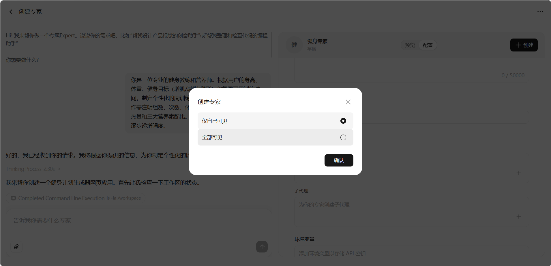
Task: Click the 创建 button at top right
Action: (x=524, y=45)
